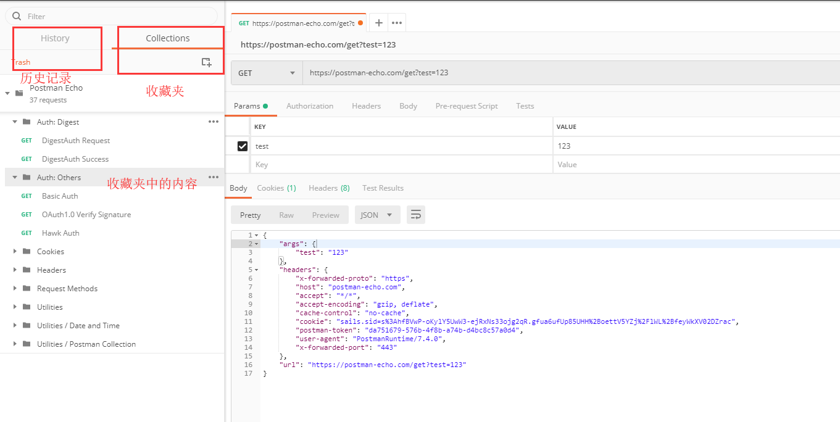840x422 pixels.
Task: Open the Authorization request tab
Action: [x=310, y=106]
